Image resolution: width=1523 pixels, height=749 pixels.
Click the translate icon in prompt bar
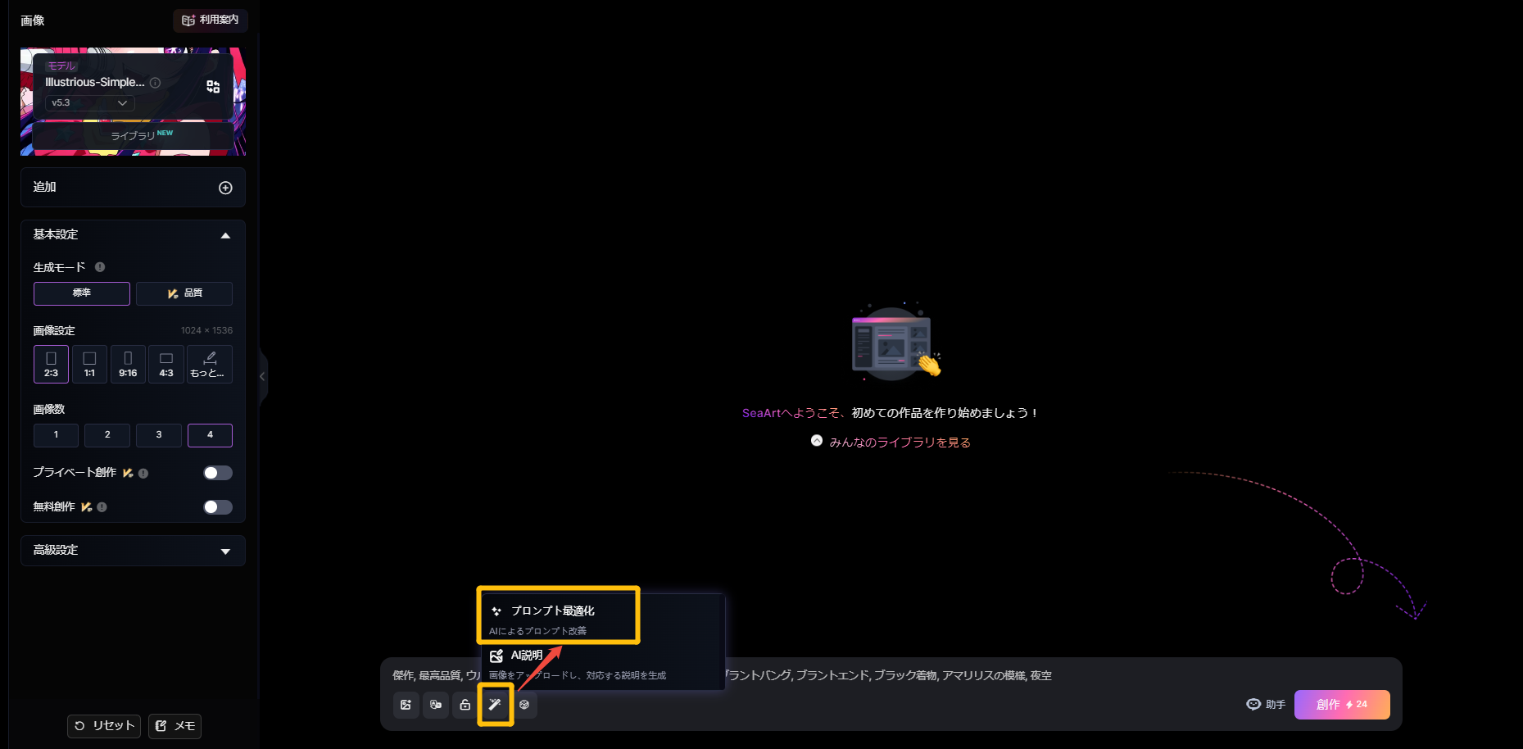click(x=436, y=705)
